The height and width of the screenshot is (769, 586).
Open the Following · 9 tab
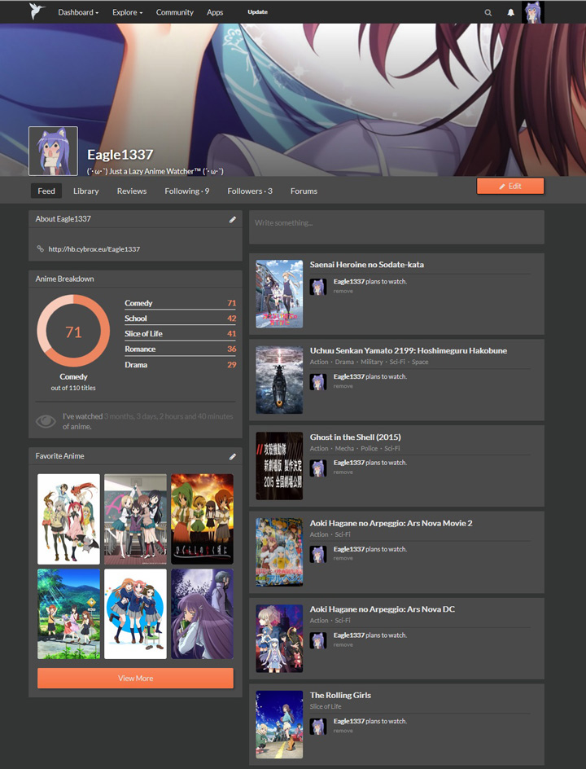186,191
